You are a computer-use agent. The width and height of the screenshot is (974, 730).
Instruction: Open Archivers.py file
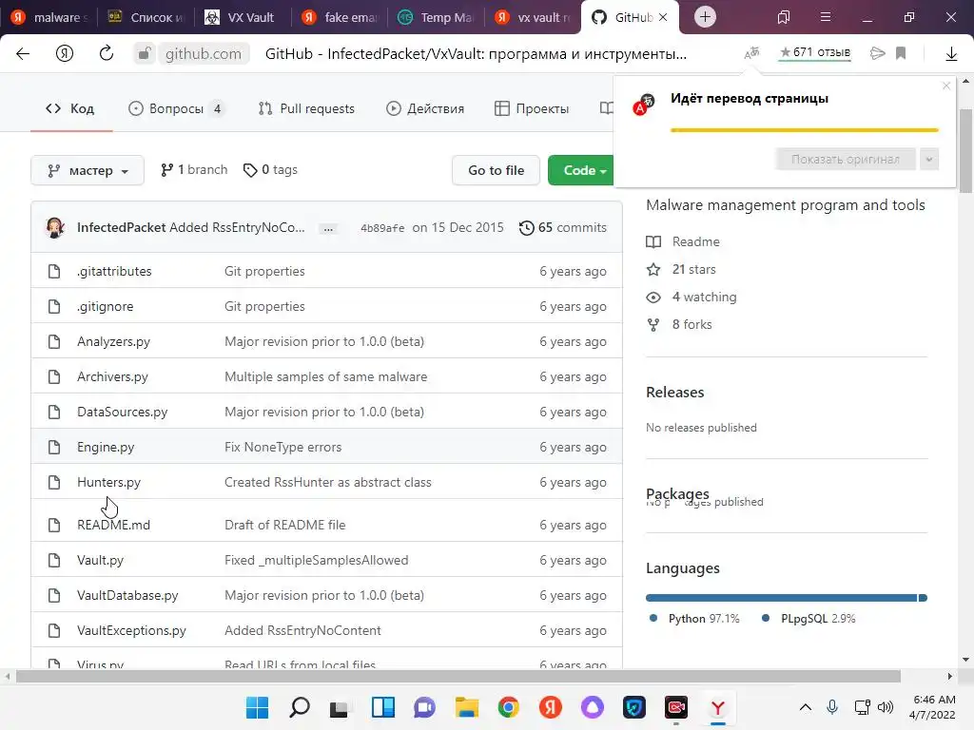[112, 376]
